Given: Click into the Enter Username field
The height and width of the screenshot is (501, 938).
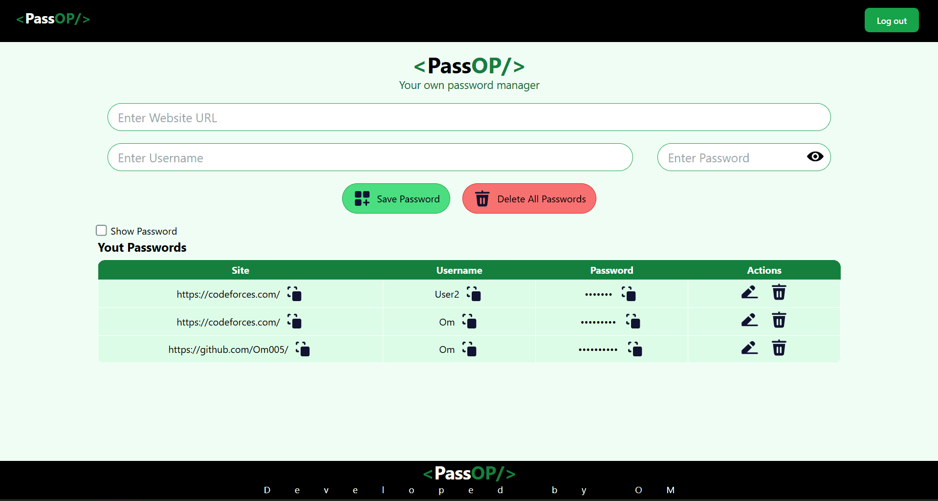Looking at the screenshot, I should coord(370,157).
